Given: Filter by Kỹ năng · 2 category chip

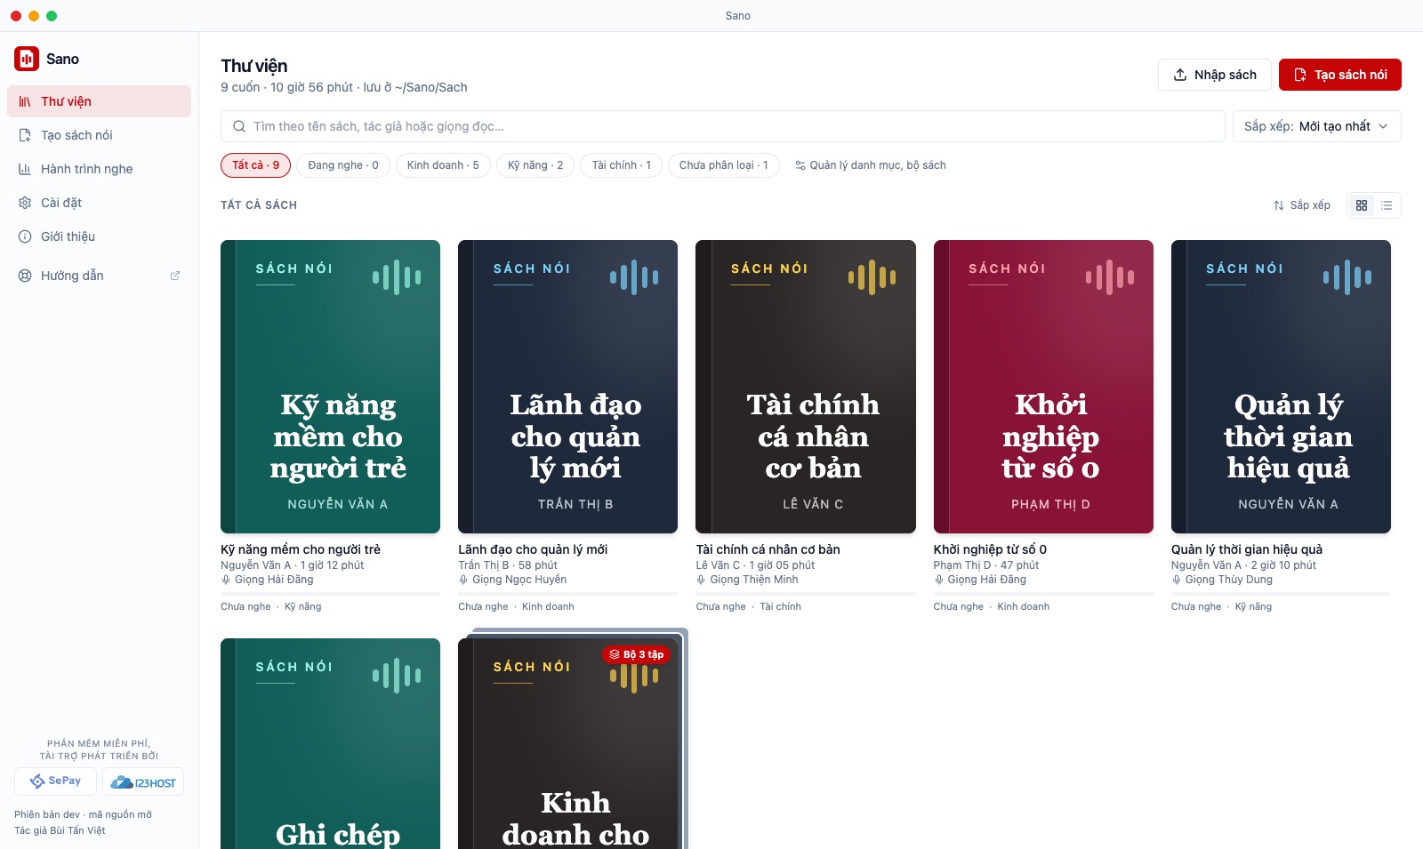Looking at the screenshot, I should [x=535, y=165].
